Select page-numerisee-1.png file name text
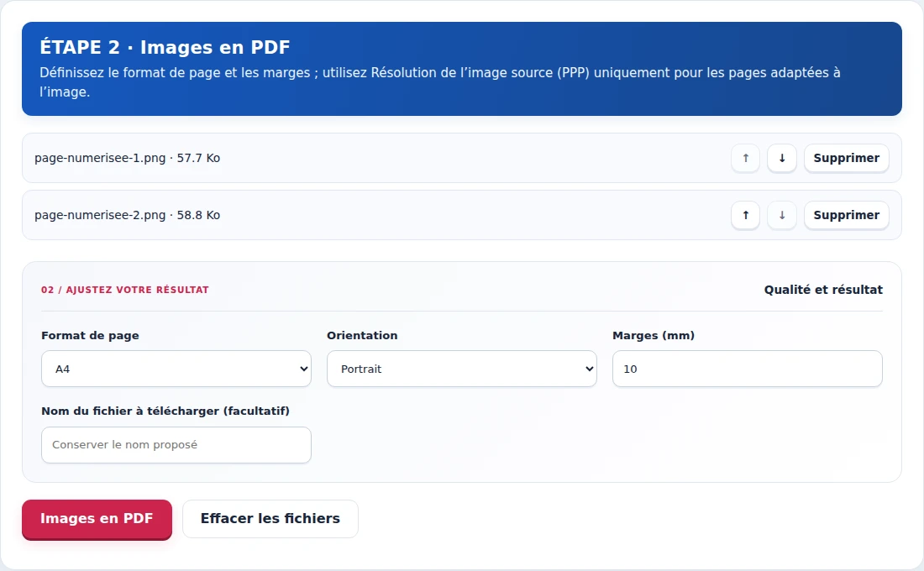Image resolution: width=924 pixels, height=571 pixels. pyautogui.click(x=100, y=158)
